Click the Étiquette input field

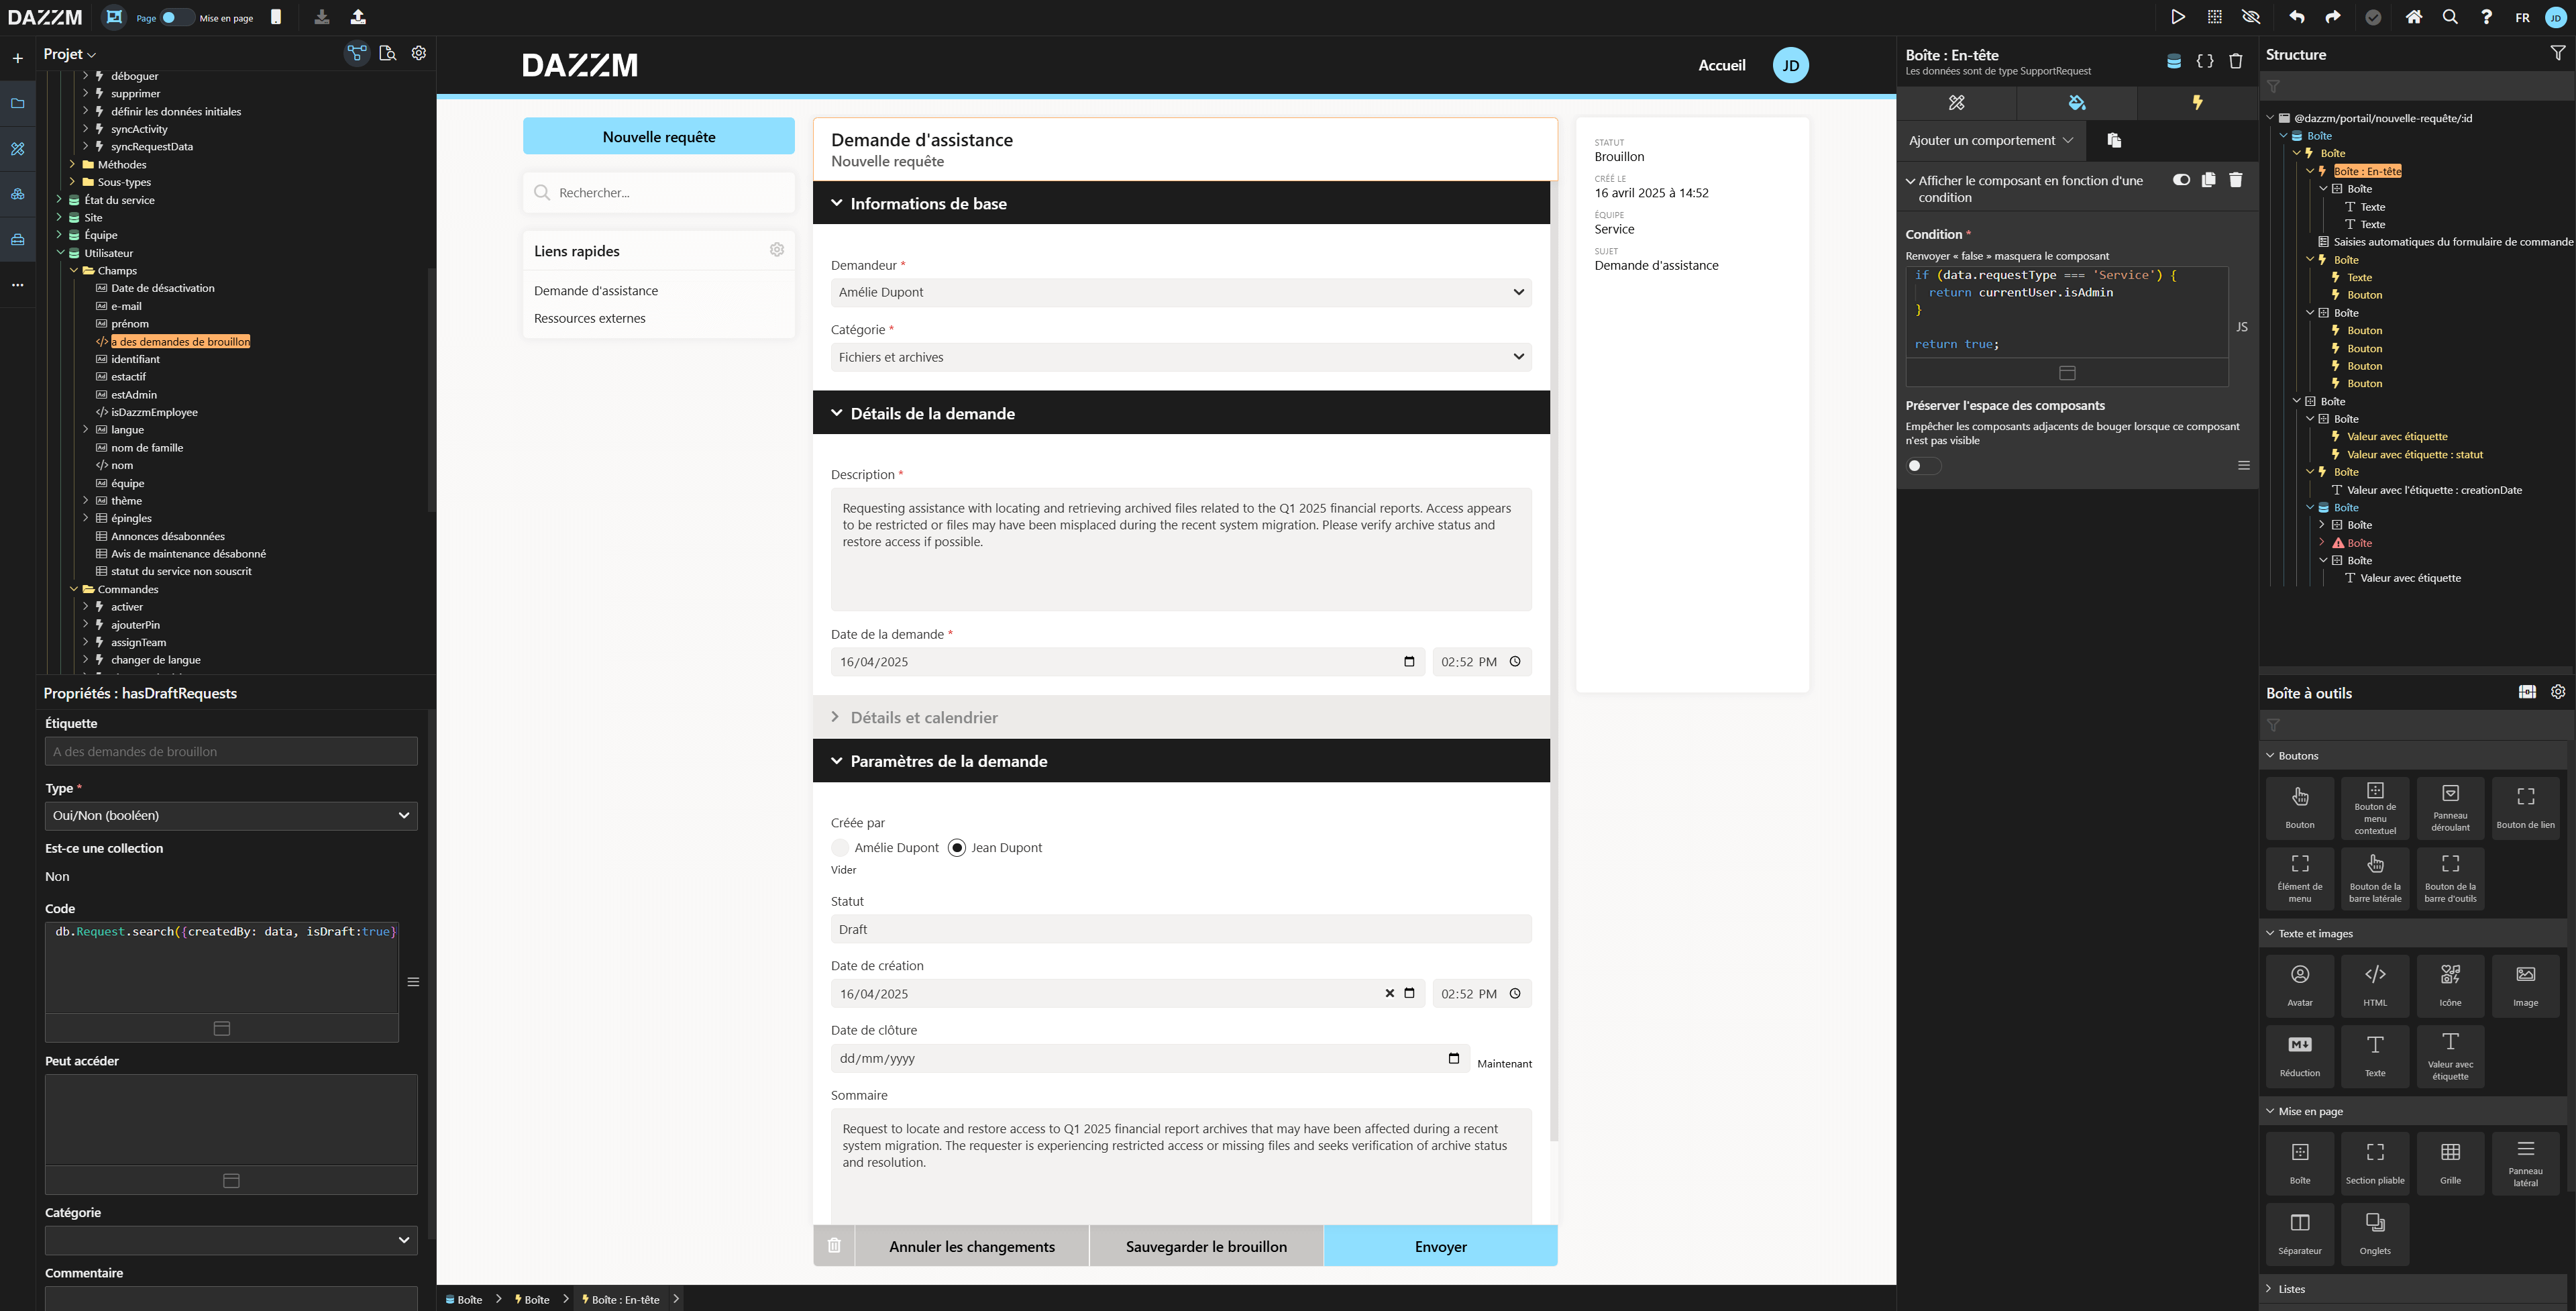[231, 752]
